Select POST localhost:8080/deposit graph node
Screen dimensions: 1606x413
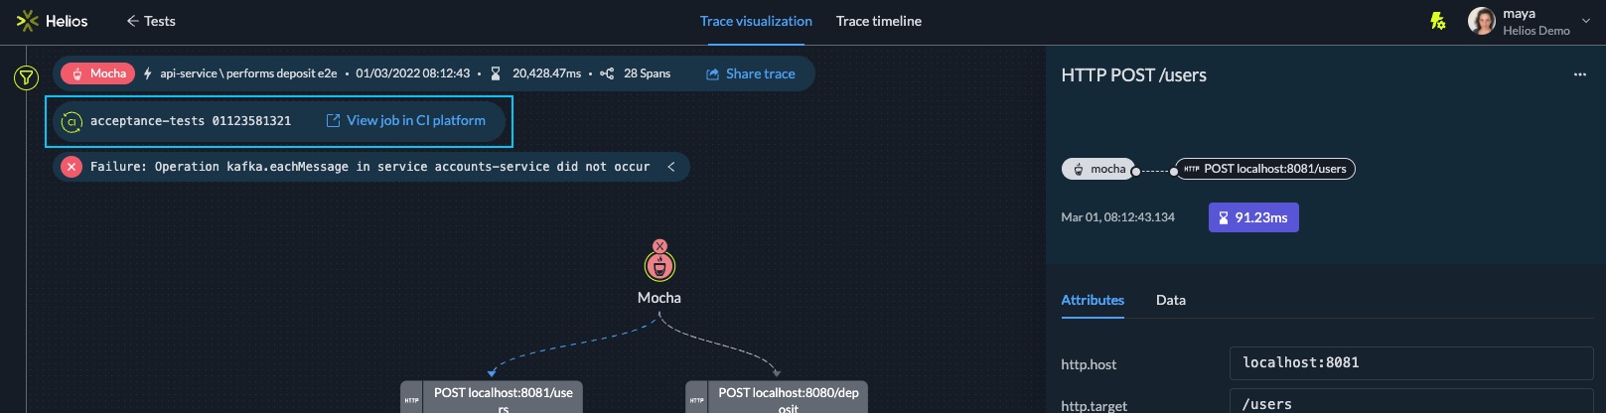click(777, 397)
